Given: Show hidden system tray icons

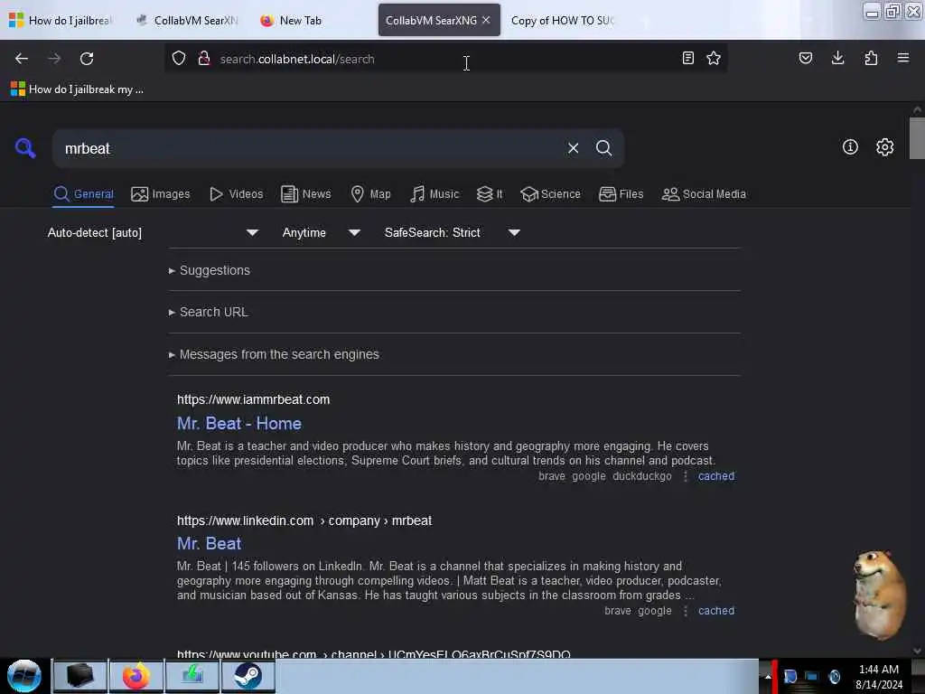Looking at the screenshot, I should pyautogui.click(x=768, y=676).
